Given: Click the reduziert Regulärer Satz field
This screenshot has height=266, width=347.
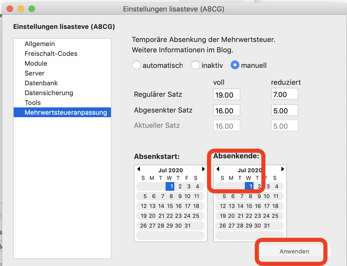Looking at the screenshot, I should (x=284, y=94).
